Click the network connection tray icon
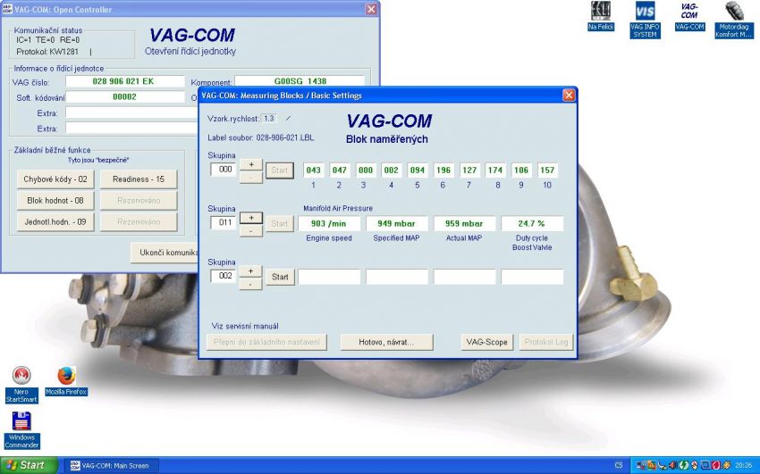The height and width of the screenshot is (474, 760). 641,465
